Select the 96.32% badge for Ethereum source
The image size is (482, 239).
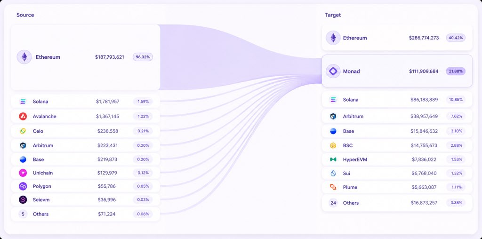pyautogui.click(x=143, y=57)
